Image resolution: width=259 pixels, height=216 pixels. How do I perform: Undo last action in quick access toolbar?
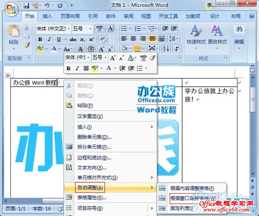click(x=47, y=6)
